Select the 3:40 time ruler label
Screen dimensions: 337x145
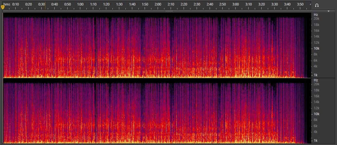click(288, 4)
